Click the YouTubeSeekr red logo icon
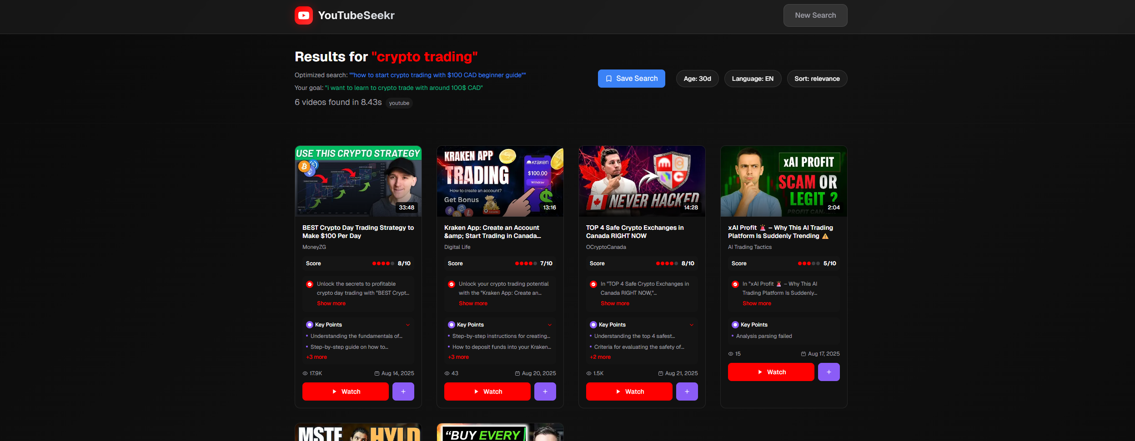This screenshot has height=441, width=1135. click(303, 15)
